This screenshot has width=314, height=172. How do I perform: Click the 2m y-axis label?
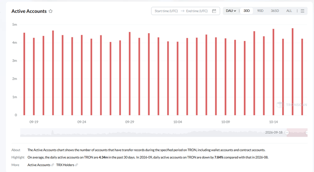click(x=15, y=79)
